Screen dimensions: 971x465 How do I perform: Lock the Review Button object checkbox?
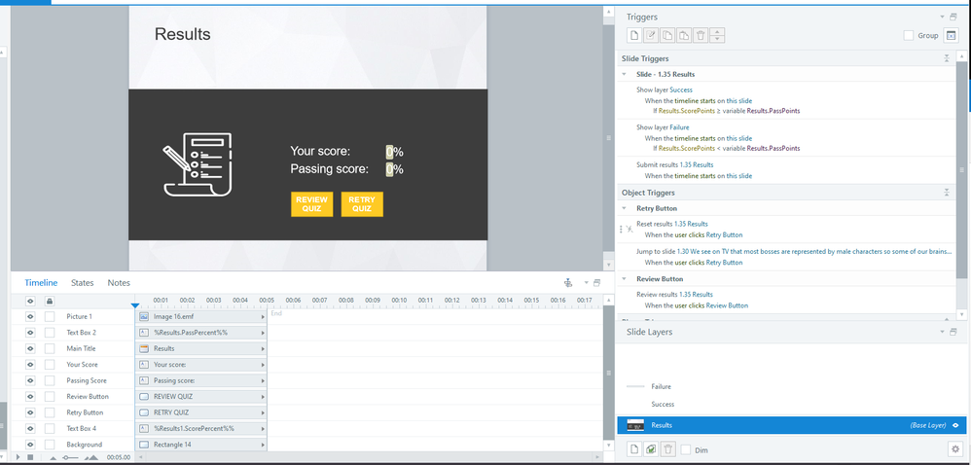[x=50, y=397]
